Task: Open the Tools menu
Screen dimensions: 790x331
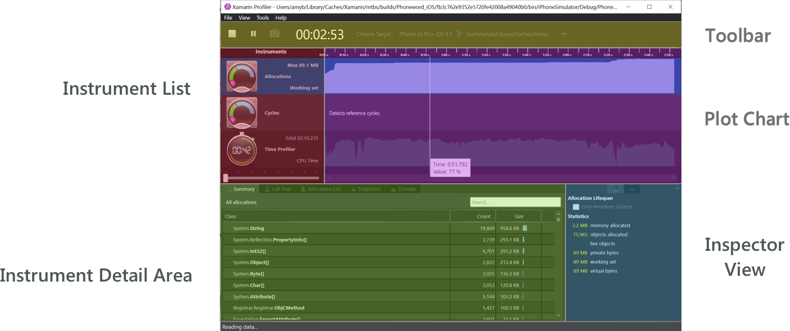Action: pyautogui.click(x=262, y=17)
